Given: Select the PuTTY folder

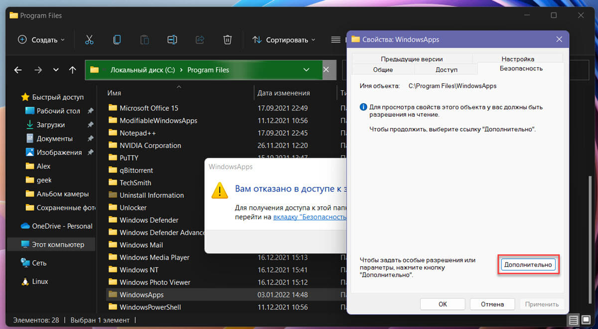Looking at the screenshot, I should tap(123, 158).
